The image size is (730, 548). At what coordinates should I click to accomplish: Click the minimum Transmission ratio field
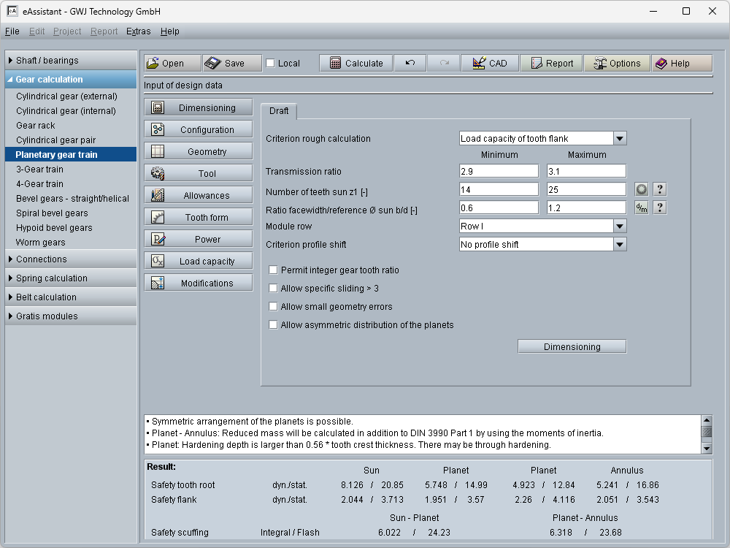(x=499, y=172)
